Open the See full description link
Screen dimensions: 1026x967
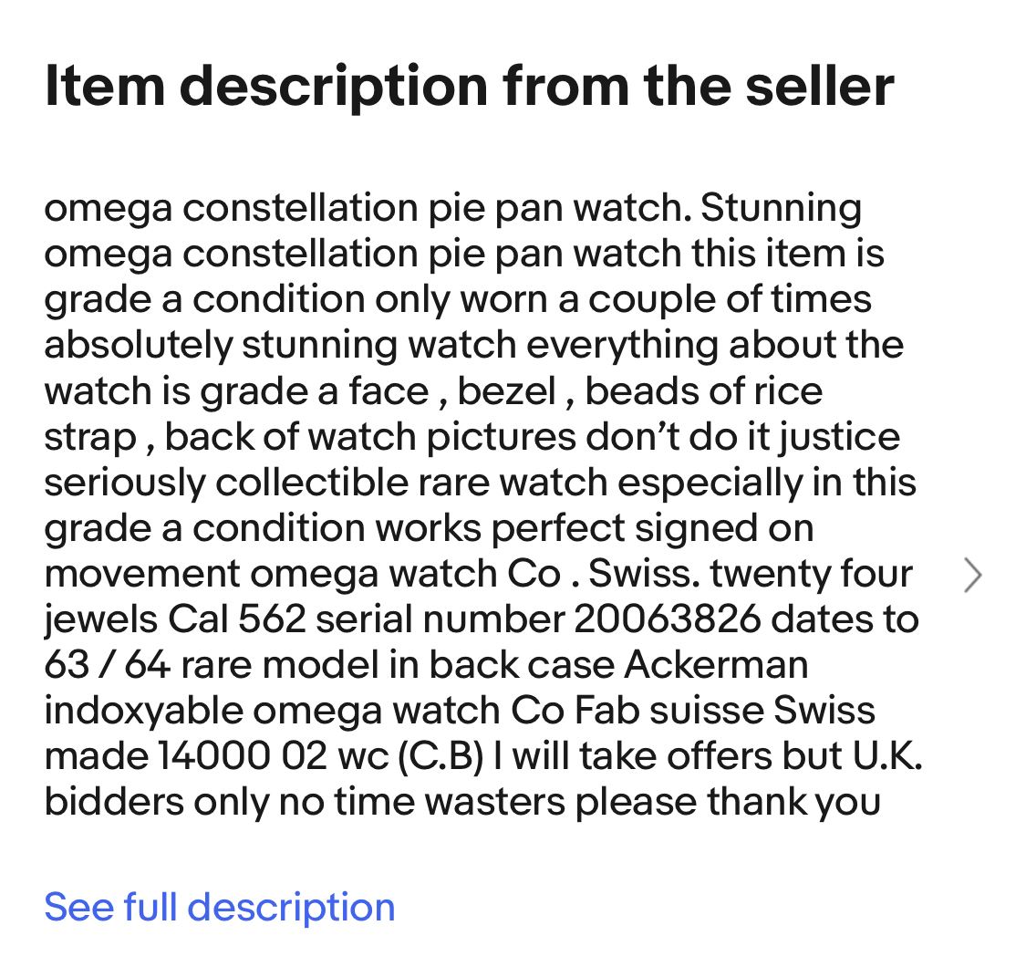coord(219,908)
